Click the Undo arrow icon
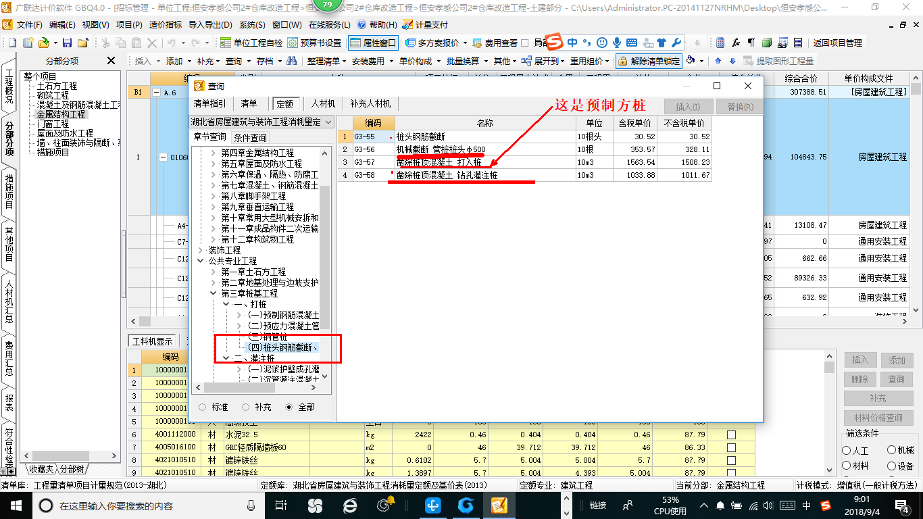 click(x=172, y=43)
